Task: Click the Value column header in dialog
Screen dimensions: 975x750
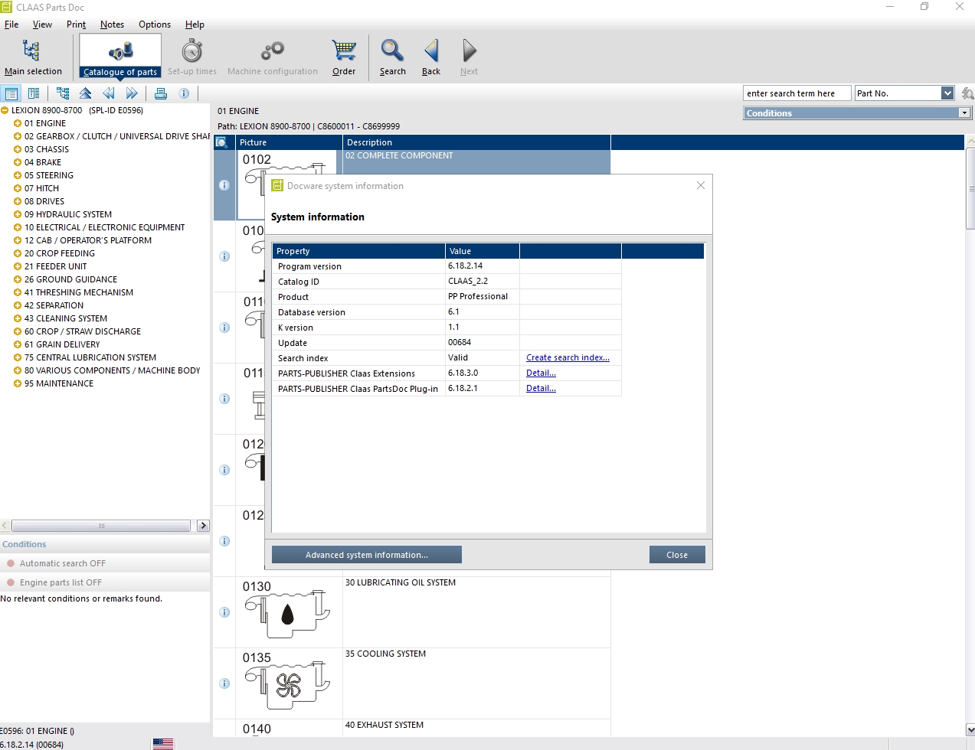Action: (483, 251)
